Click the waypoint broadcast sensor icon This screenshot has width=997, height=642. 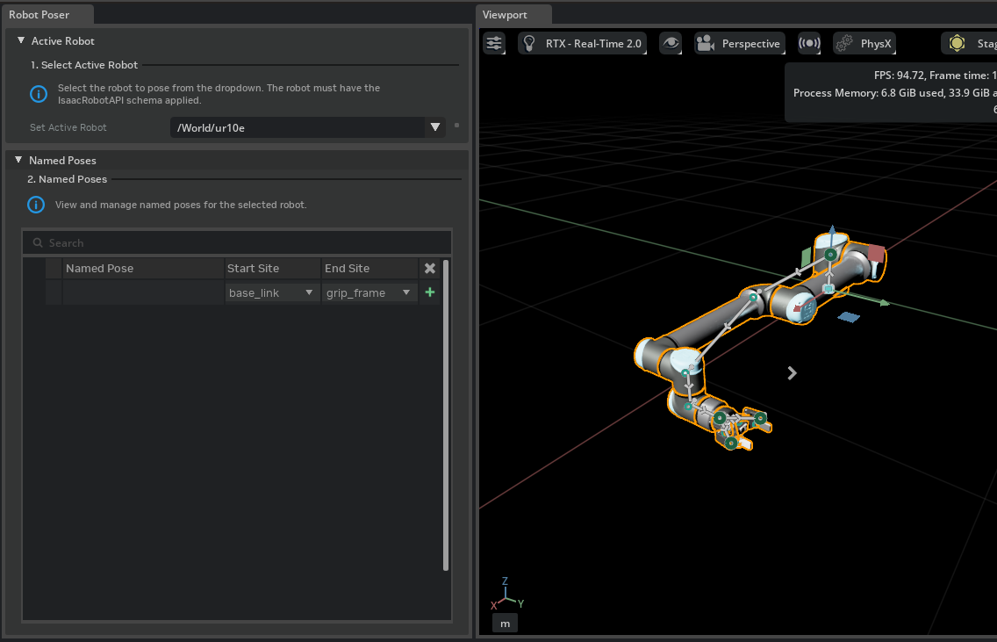(808, 43)
